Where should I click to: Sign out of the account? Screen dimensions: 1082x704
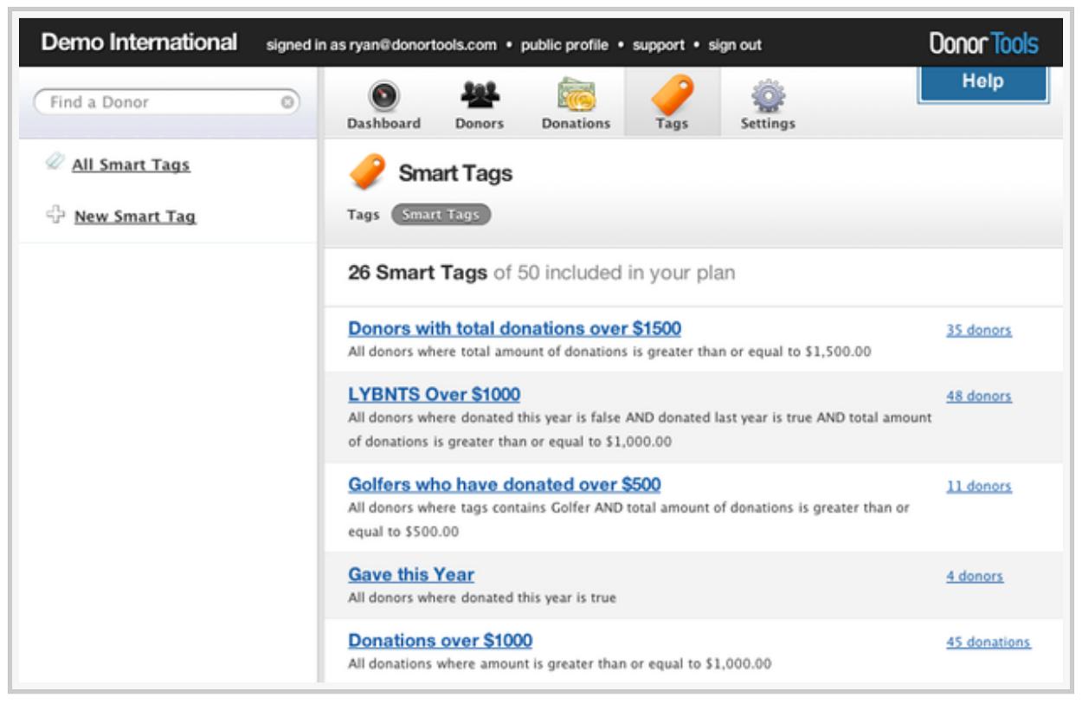point(735,45)
